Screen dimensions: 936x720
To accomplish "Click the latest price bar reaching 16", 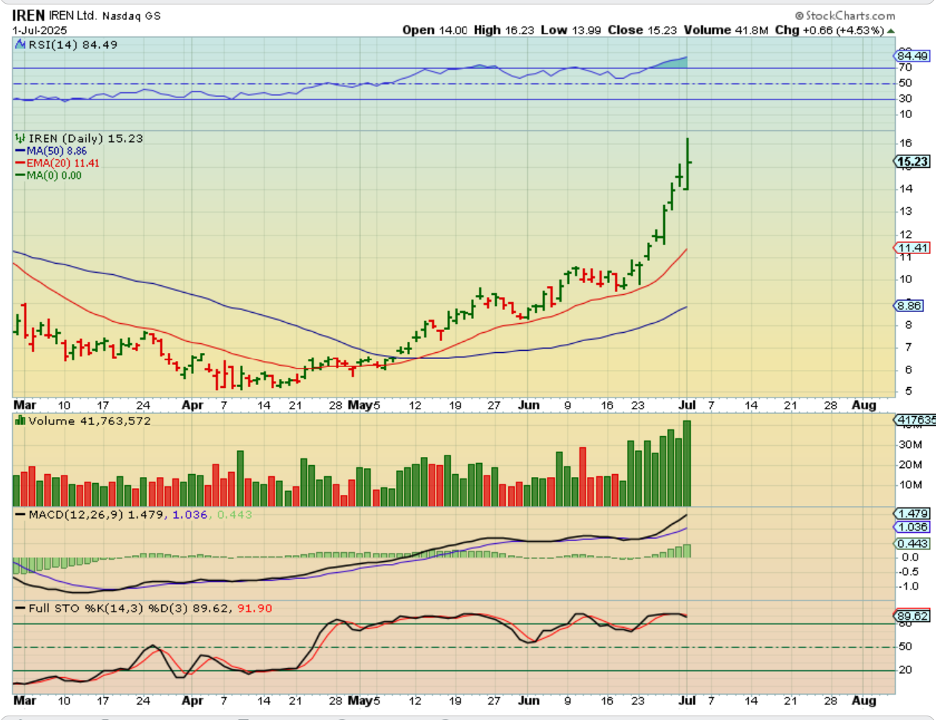I will pyautogui.click(x=688, y=163).
